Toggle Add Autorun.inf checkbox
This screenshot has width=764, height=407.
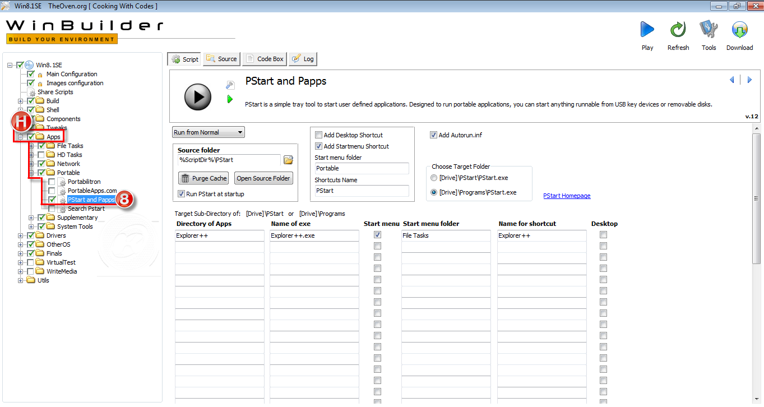[433, 135]
